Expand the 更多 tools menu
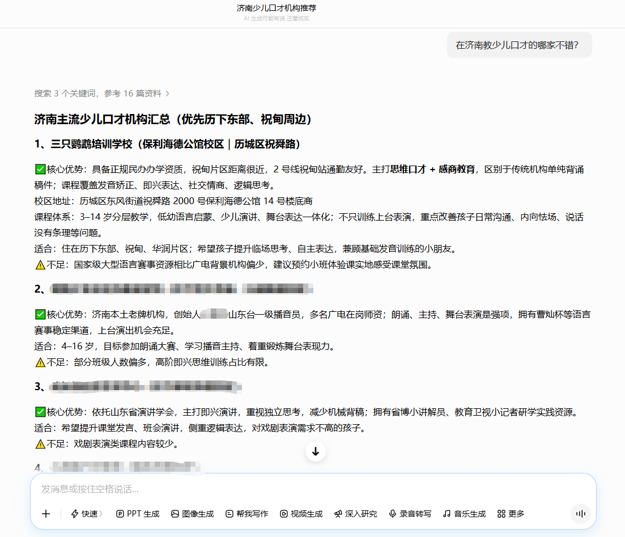The height and width of the screenshot is (537, 625). (x=511, y=514)
